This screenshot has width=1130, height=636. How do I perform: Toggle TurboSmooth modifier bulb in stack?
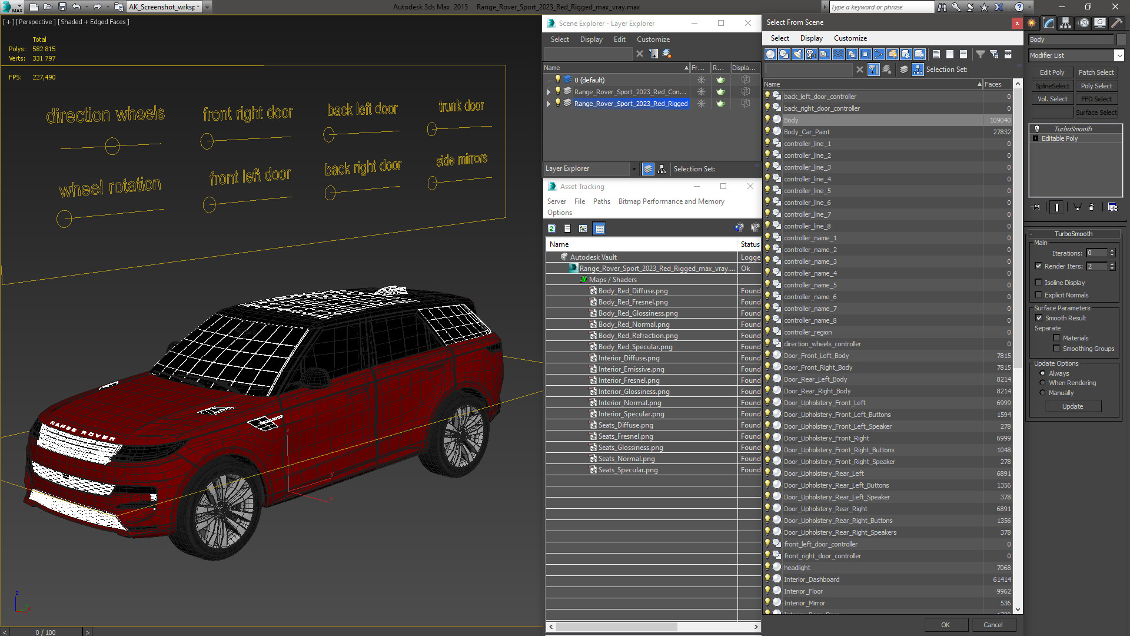click(1037, 129)
